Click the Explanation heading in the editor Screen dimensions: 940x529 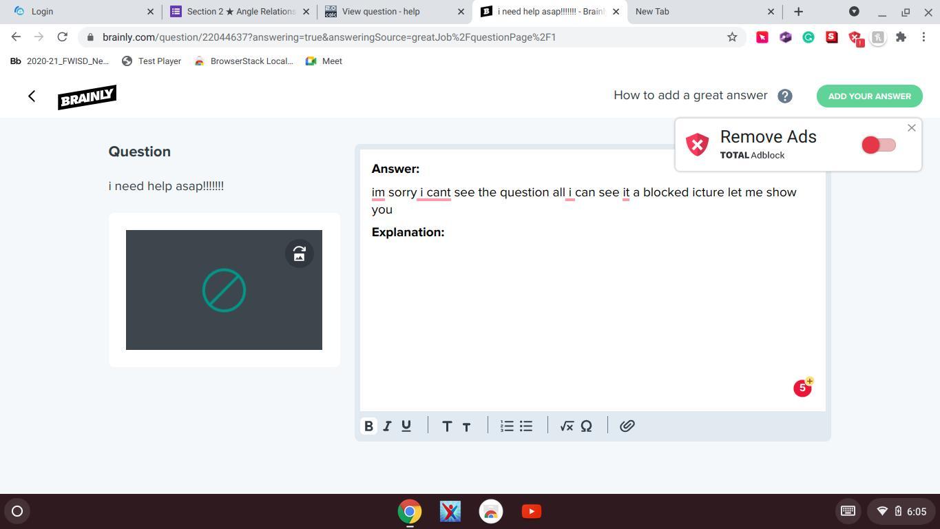[408, 232]
